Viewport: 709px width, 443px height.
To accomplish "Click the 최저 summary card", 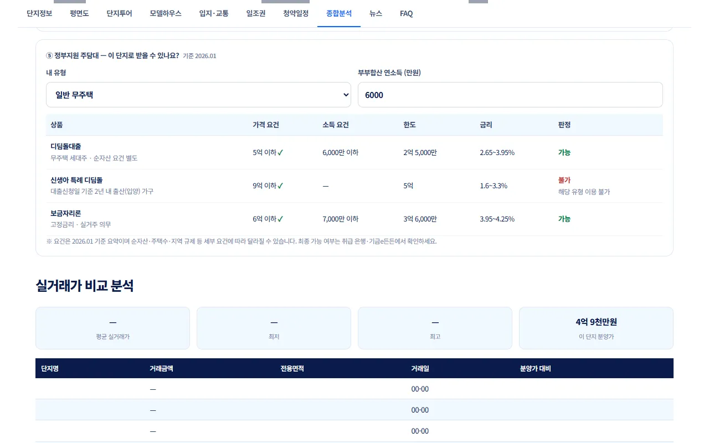I will [274, 328].
